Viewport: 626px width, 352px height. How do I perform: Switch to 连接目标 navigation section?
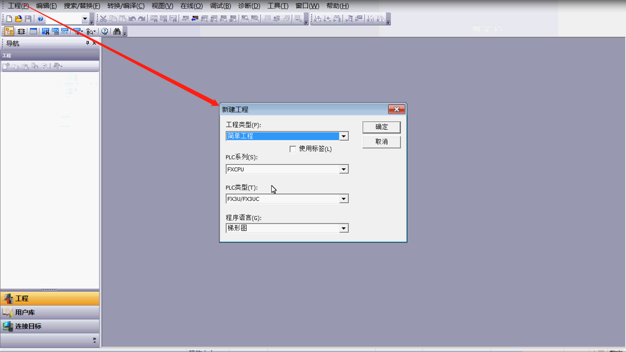click(50, 326)
